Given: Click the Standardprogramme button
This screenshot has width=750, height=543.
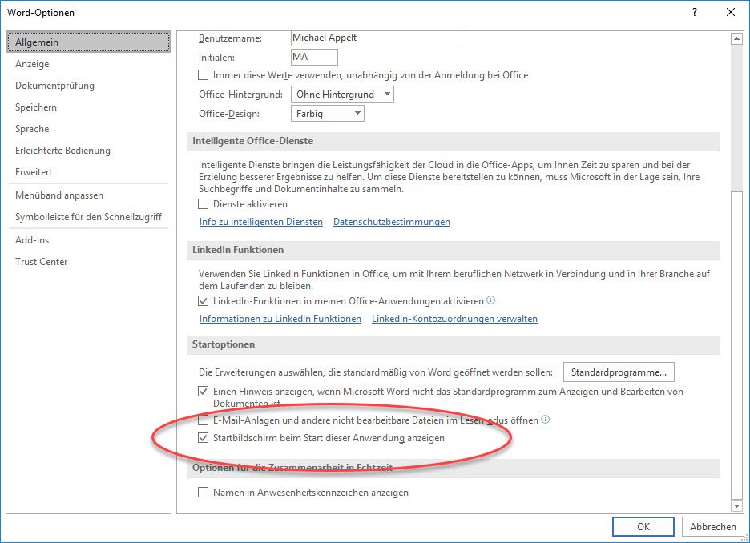Looking at the screenshot, I should pyautogui.click(x=620, y=372).
